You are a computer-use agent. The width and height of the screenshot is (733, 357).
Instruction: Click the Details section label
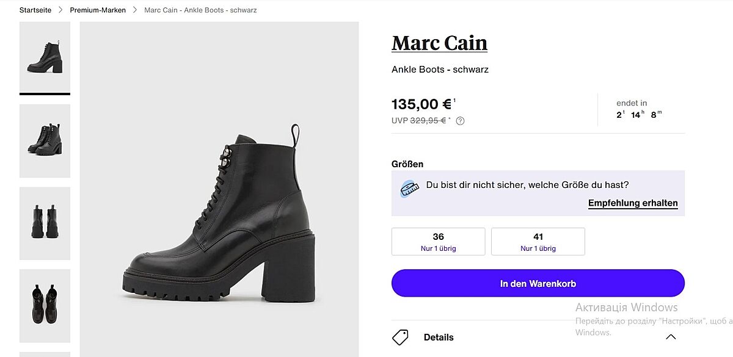[439, 337]
